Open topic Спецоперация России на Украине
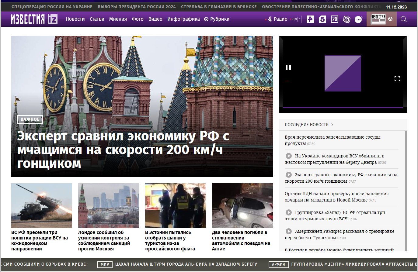Image resolution: width=418 pixels, height=272 pixels. point(52,7)
